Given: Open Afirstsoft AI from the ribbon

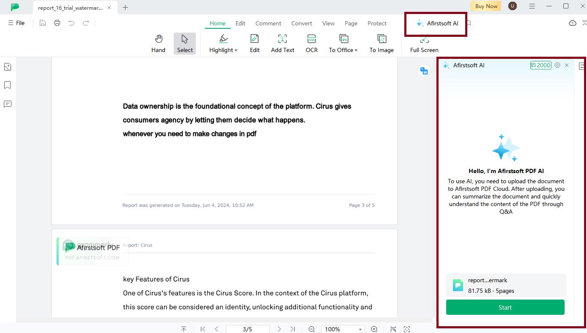Looking at the screenshot, I should click(x=437, y=23).
